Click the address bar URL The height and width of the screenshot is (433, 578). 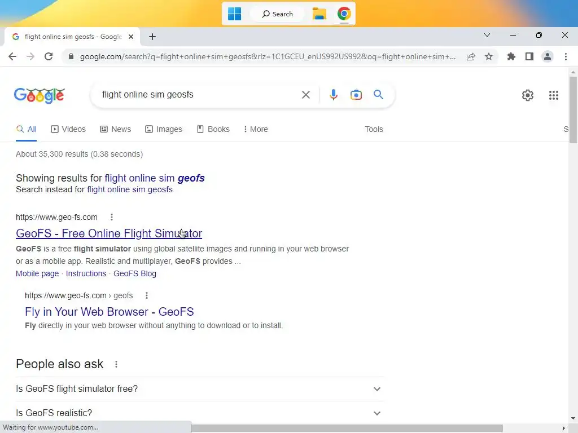[x=268, y=56]
